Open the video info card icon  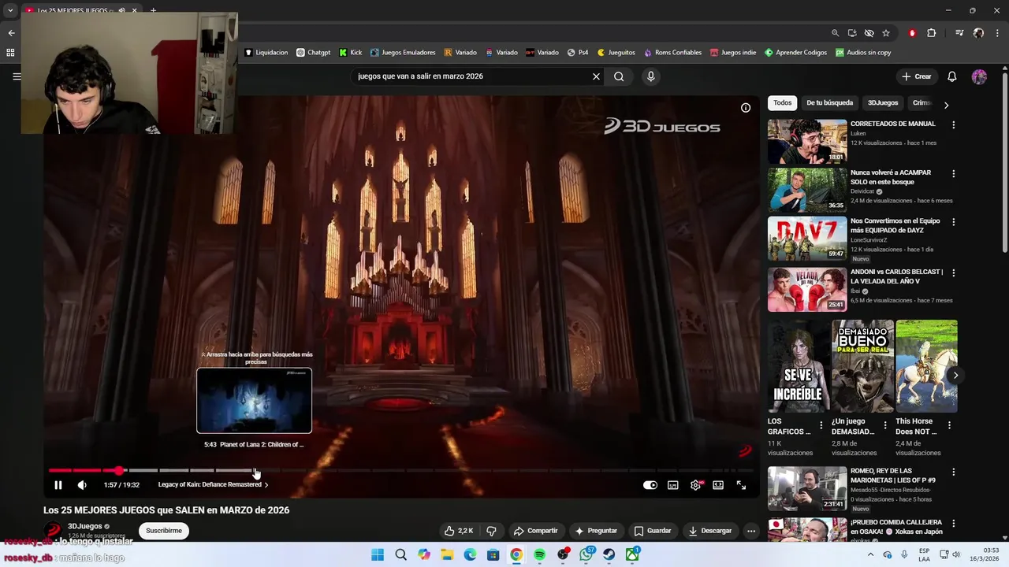point(746,108)
